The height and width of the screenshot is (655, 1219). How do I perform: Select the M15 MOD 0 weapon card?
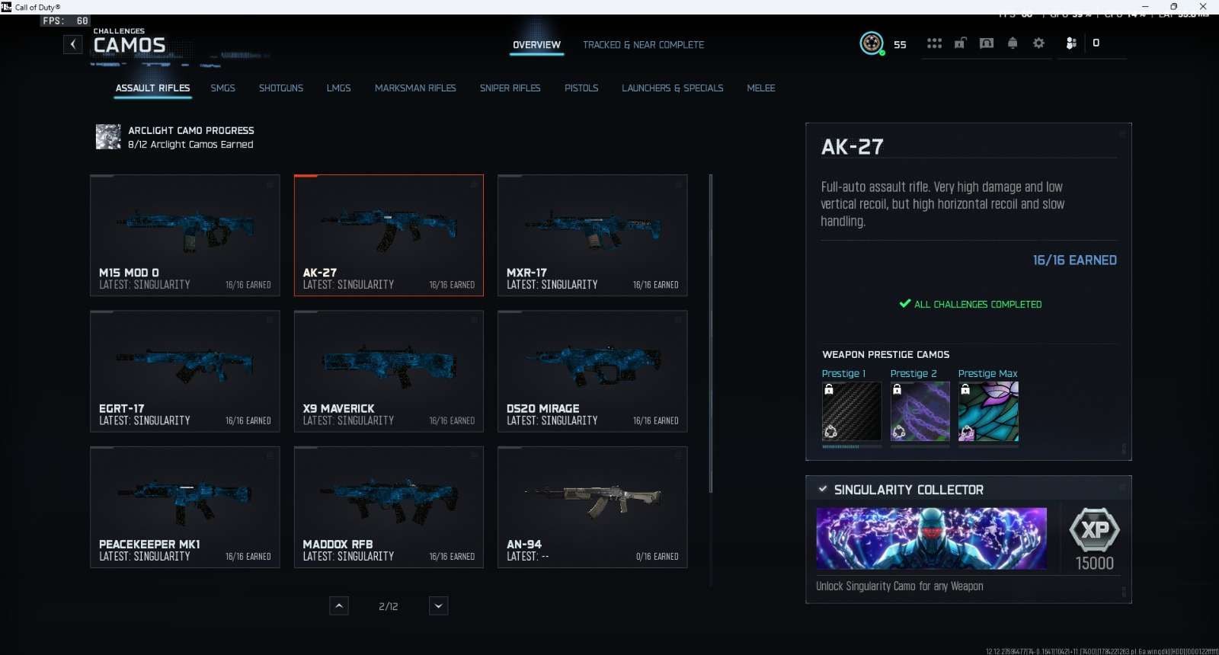point(185,235)
